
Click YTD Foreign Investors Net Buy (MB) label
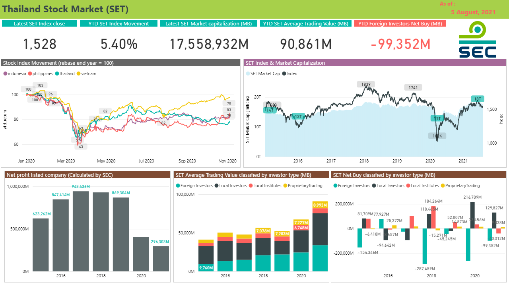pyautogui.click(x=400, y=23)
